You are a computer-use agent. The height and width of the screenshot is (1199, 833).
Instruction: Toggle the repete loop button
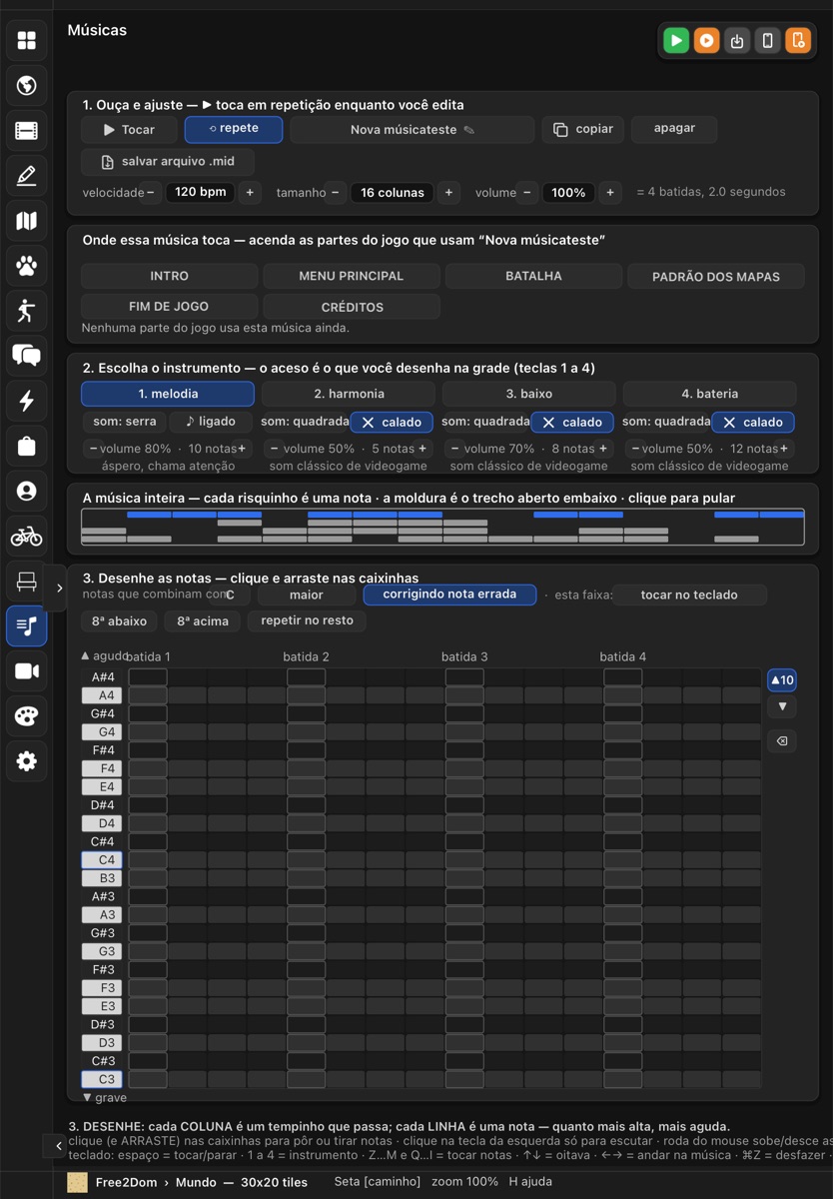[234, 129]
